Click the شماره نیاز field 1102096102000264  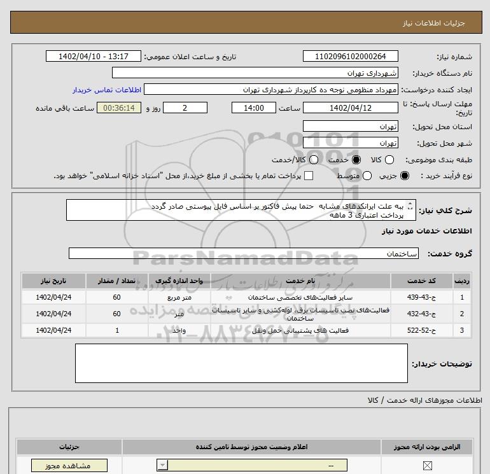350,56
